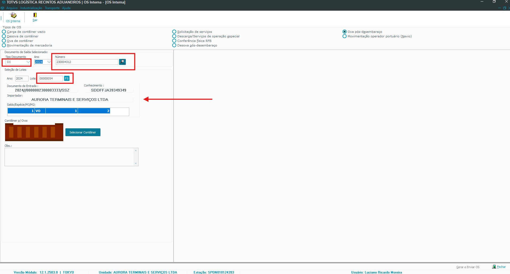
Task: Click status bar Estação SPON010124393
Action: [214, 272]
